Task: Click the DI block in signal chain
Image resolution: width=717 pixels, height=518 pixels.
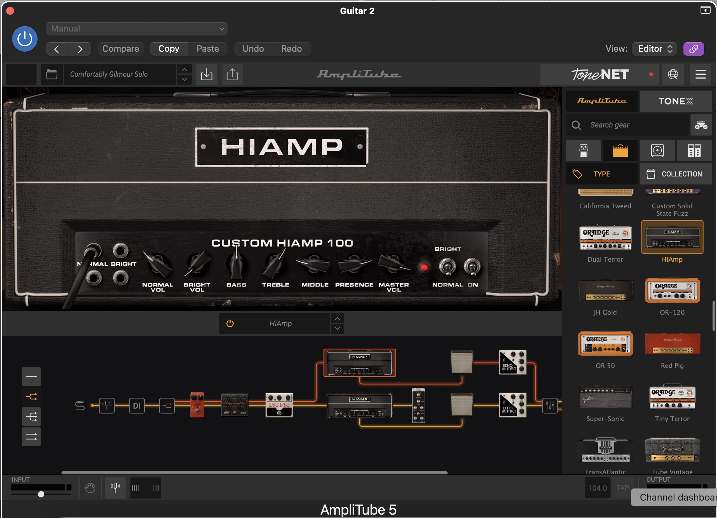Action: click(x=137, y=406)
